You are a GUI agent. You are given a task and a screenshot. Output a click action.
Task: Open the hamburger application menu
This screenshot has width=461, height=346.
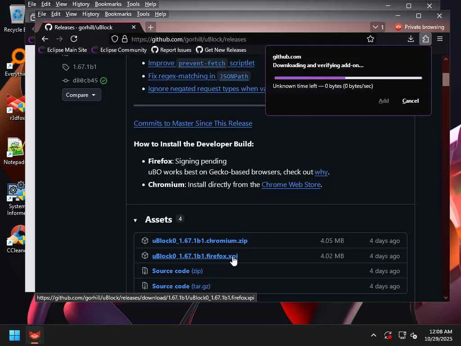pyautogui.click(x=440, y=39)
